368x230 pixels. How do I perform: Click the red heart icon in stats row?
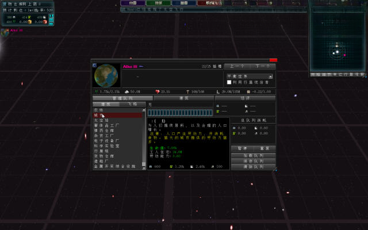tap(158, 92)
